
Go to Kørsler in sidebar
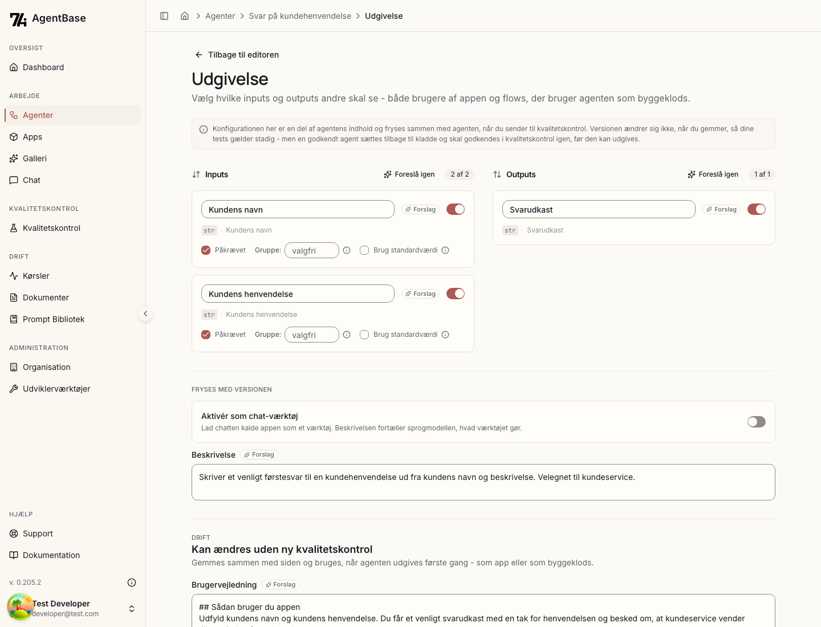(72, 276)
